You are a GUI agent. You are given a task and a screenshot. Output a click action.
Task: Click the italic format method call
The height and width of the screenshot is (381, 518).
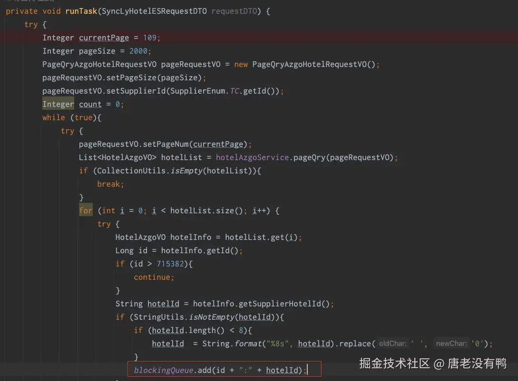click(x=248, y=344)
